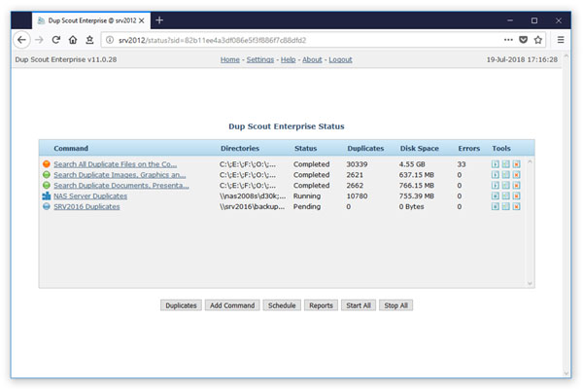
Task: Click the browser forward arrow
Action: 39,40
